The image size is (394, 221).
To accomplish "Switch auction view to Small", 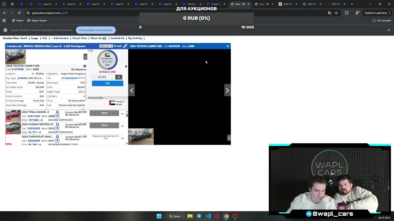I will [x=24, y=38].
